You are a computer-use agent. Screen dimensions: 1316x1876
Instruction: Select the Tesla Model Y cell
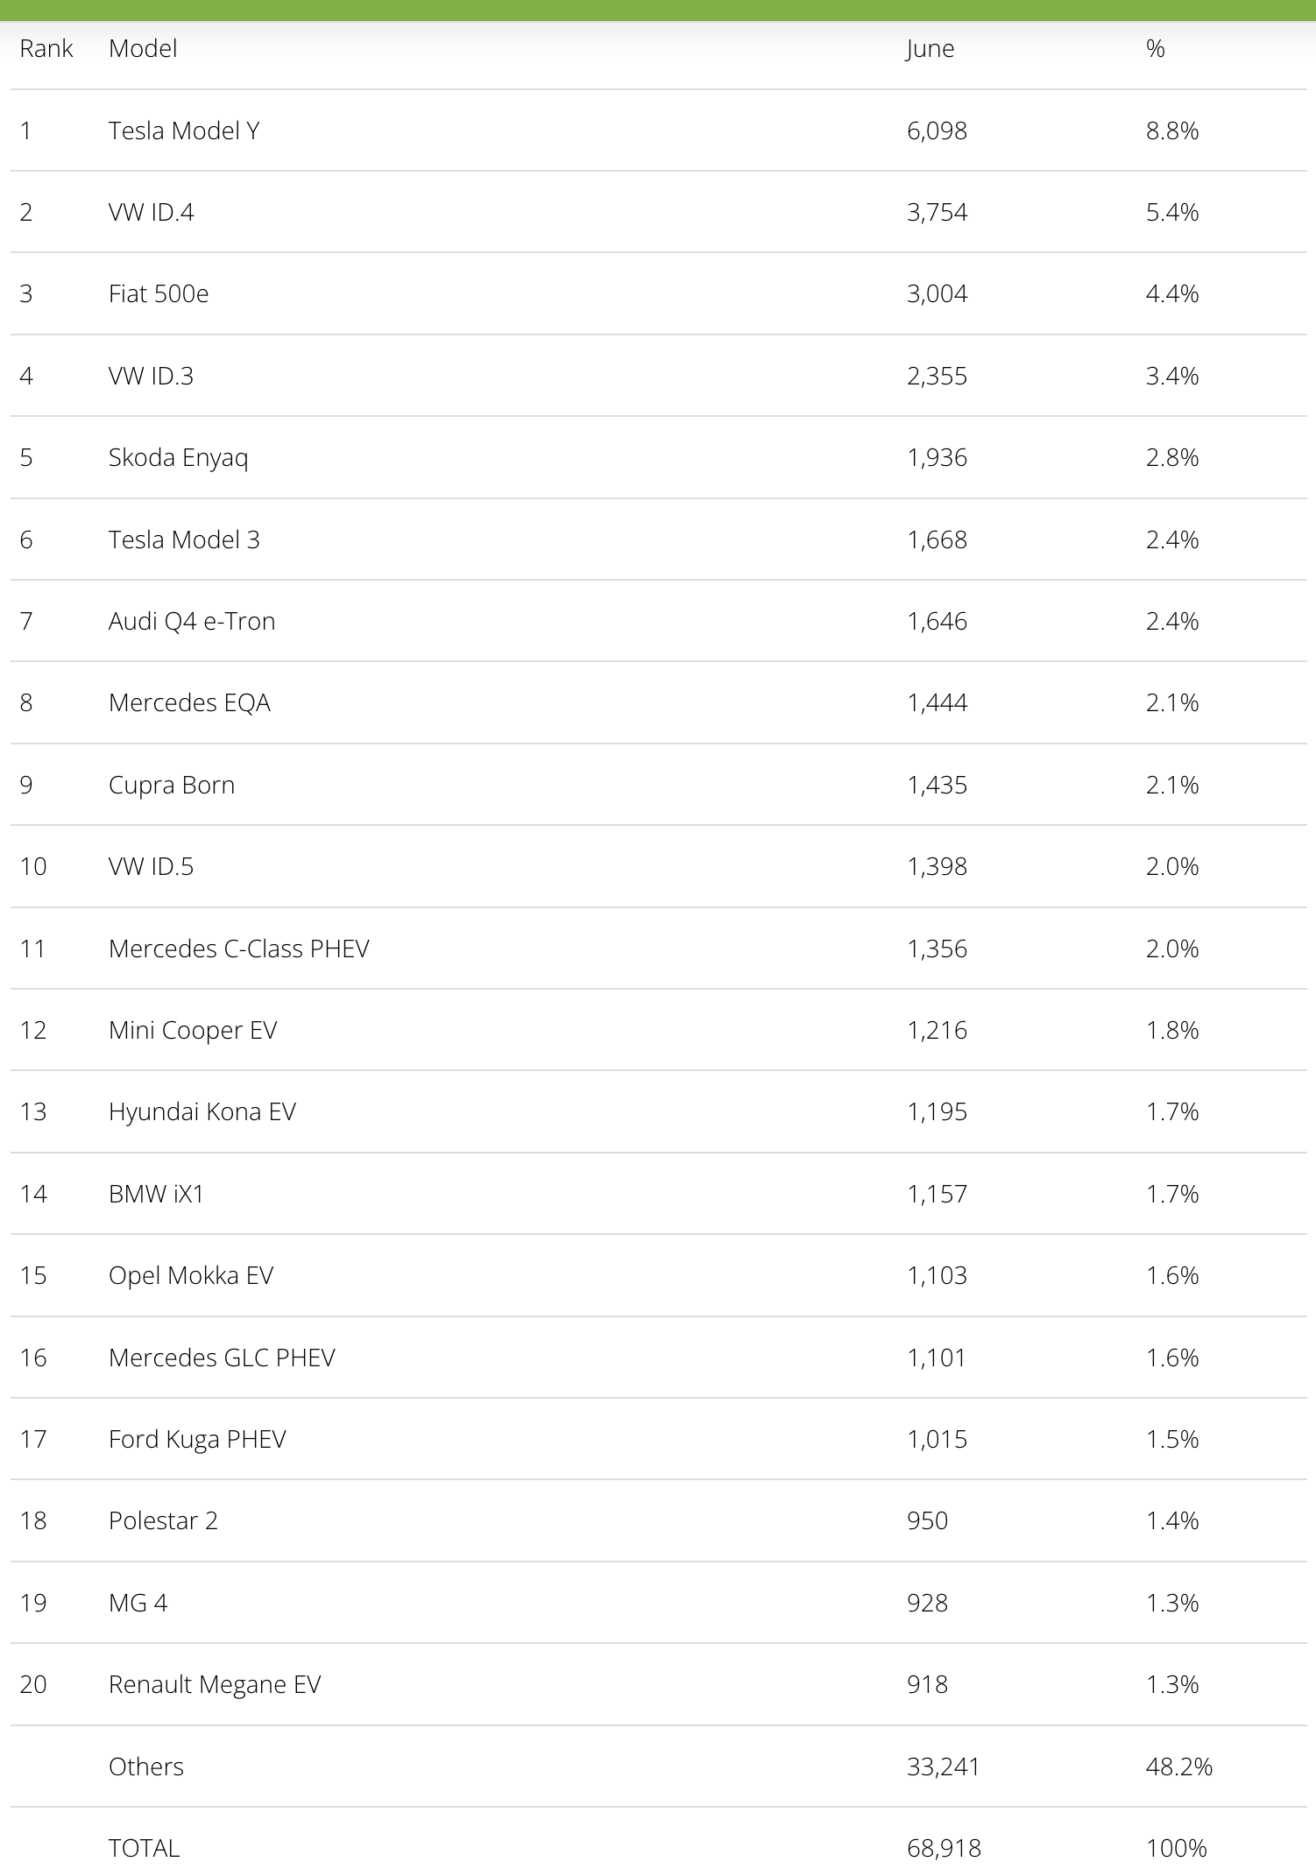click(x=184, y=130)
